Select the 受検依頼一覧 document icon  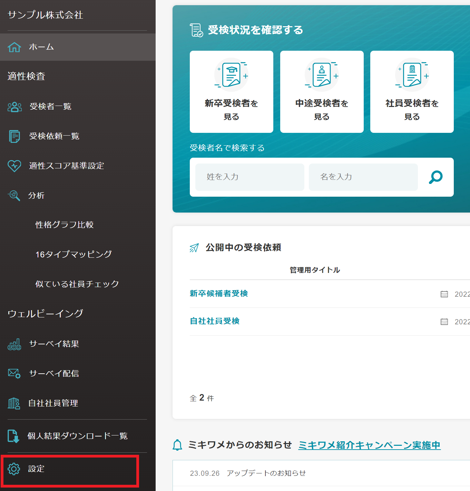click(14, 136)
